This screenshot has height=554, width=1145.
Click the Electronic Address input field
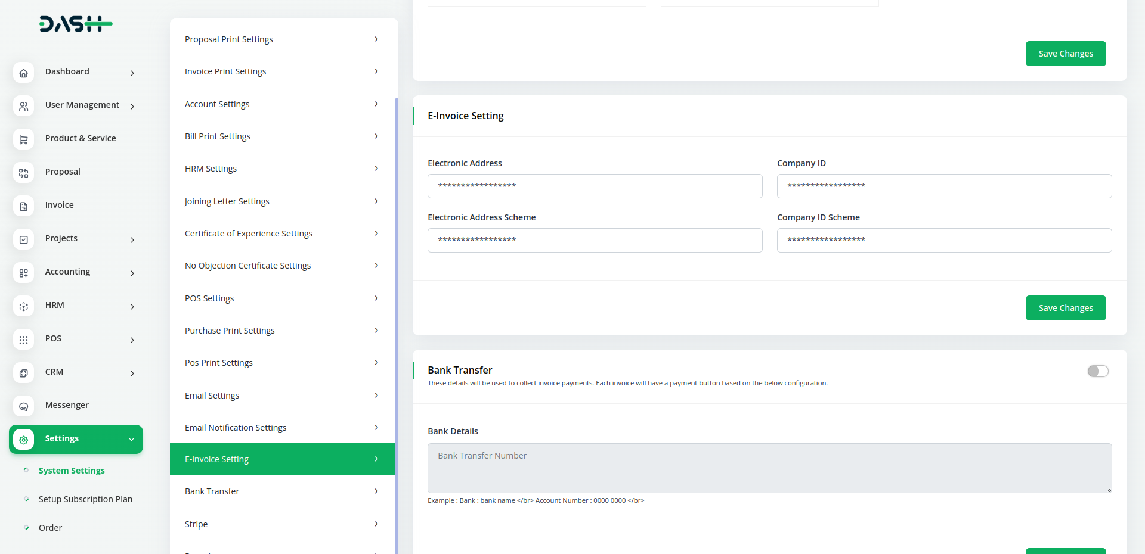click(595, 186)
